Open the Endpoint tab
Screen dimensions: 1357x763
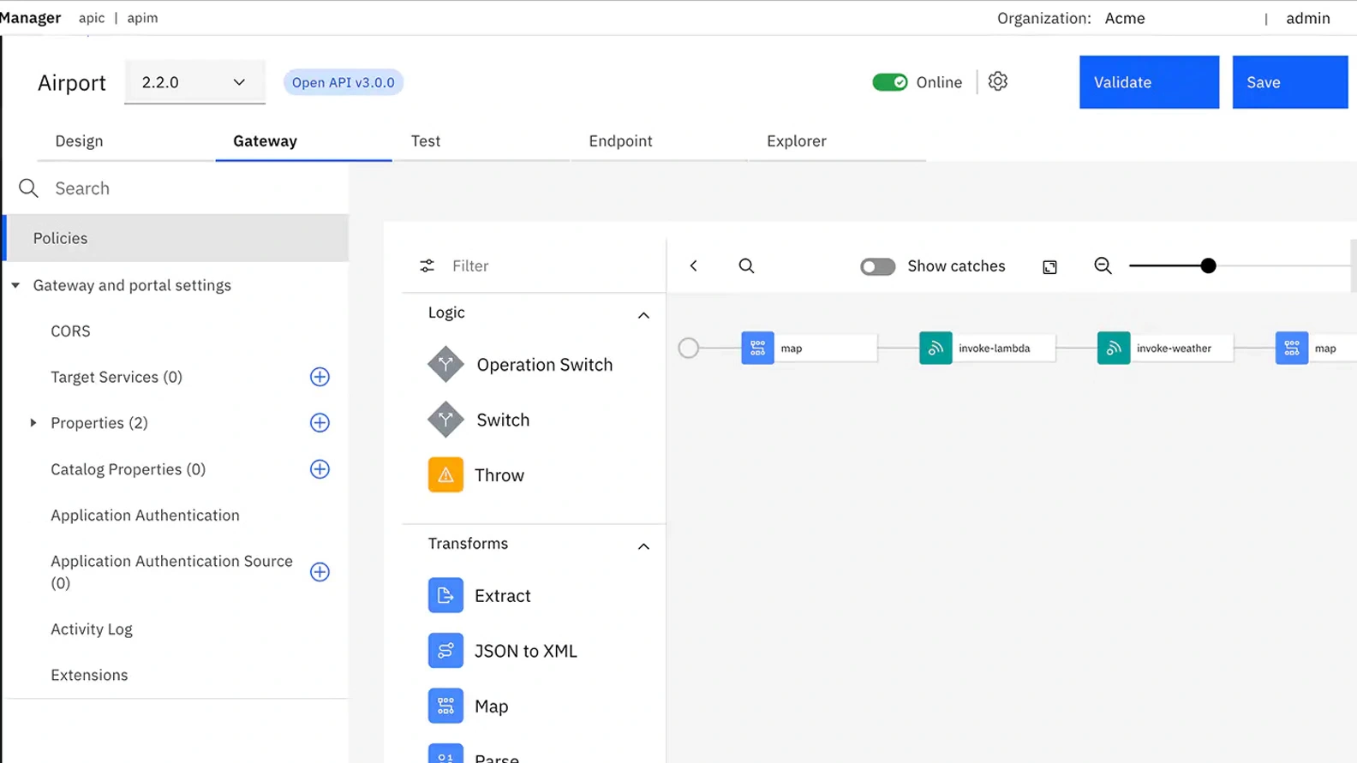point(620,141)
